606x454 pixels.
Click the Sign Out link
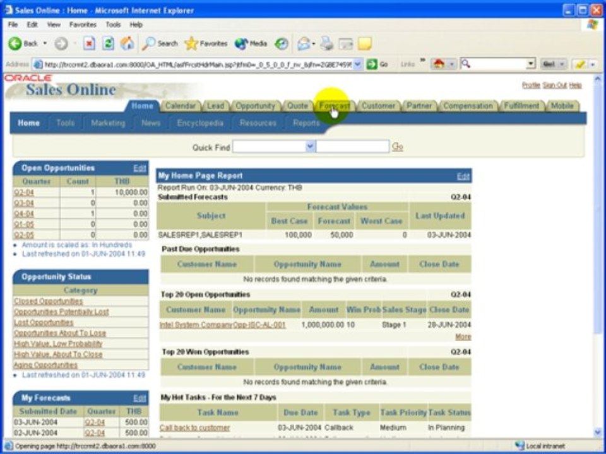[555, 85]
